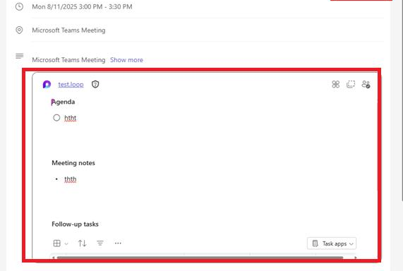Open the Task apps dropdown
The width and height of the screenshot is (403, 271).
[x=332, y=243]
